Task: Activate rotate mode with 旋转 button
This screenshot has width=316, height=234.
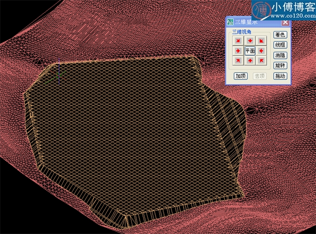Action: click(280, 66)
